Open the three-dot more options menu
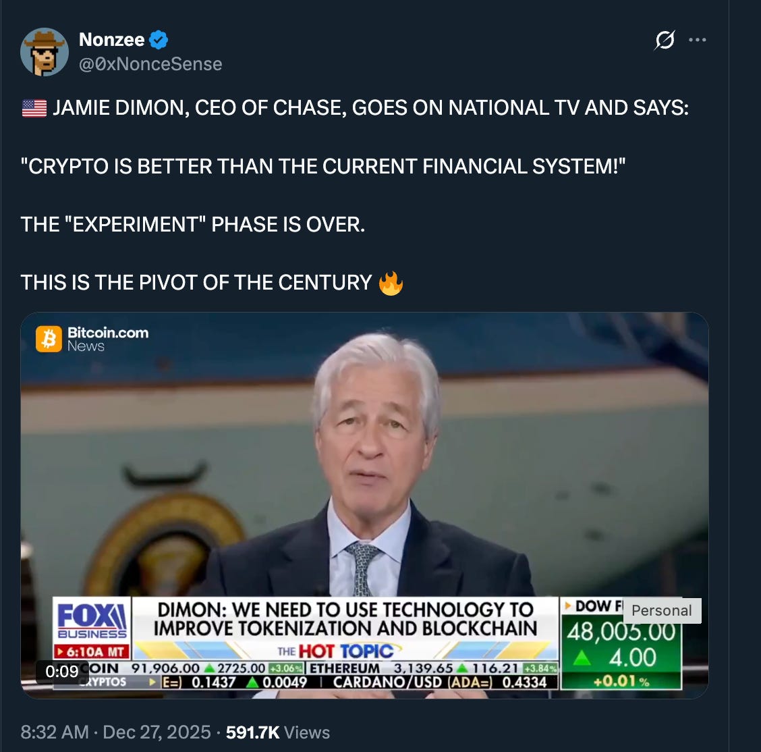761x752 pixels. (x=698, y=40)
